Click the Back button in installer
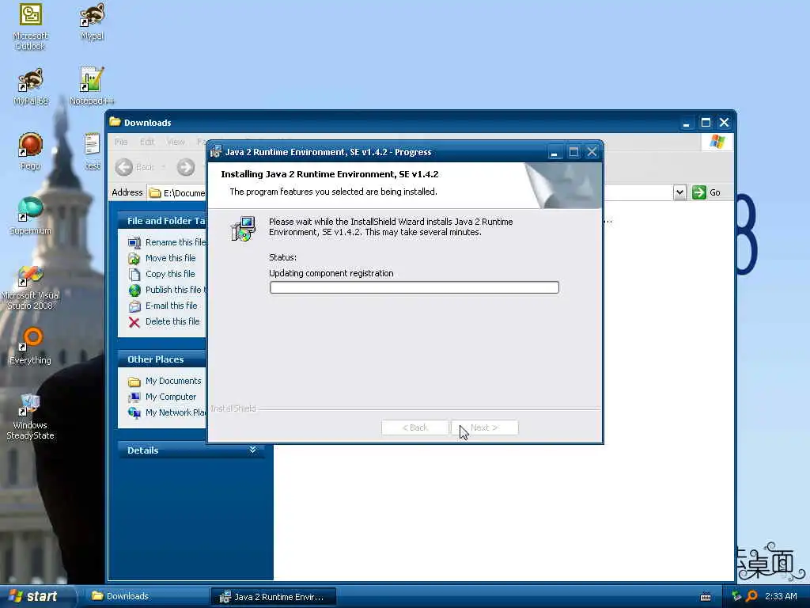The width and height of the screenshot is (810, 608). pyautogui.click(x=414, y=427)
